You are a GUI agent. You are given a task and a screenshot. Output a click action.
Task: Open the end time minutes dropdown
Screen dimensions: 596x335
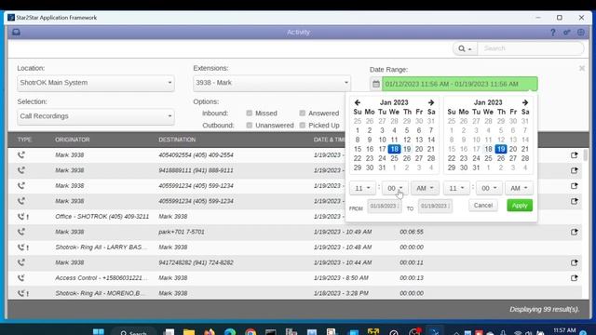pos(489,188)
